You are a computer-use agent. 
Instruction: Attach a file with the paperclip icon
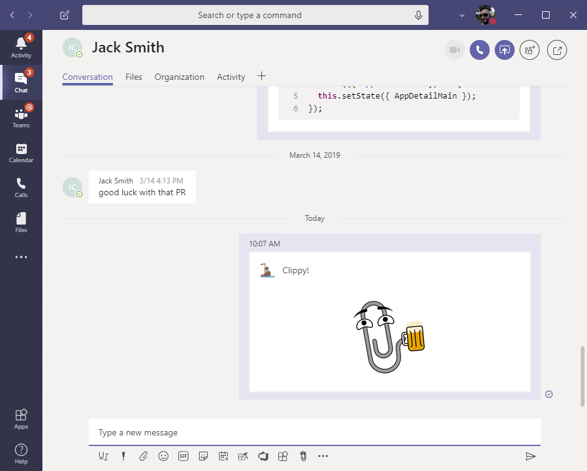coord(143,456)
